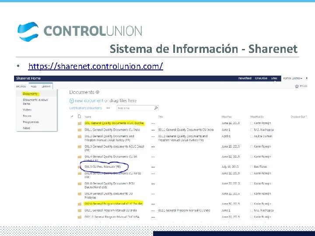Toggle presence checkbox beside M.S. Nachappa June 1 first row
This screenshot has width=315, height=236.
[x=252, y=130]
